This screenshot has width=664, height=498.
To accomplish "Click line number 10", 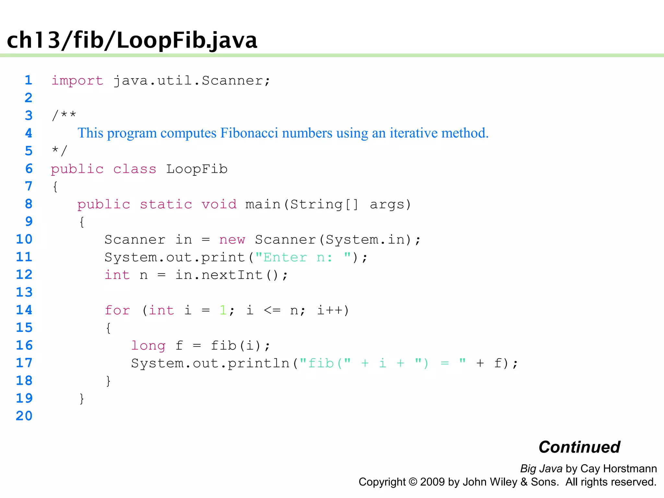I will 24,239.
